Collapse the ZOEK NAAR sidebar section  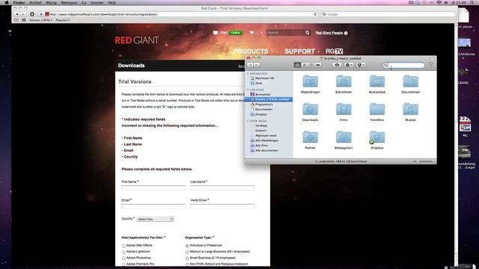pyautogui.click(x=248, y=121)
